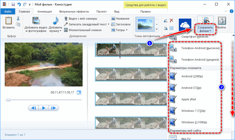
Task: Click the Cut scissors icon
Action: pos(18,19)
